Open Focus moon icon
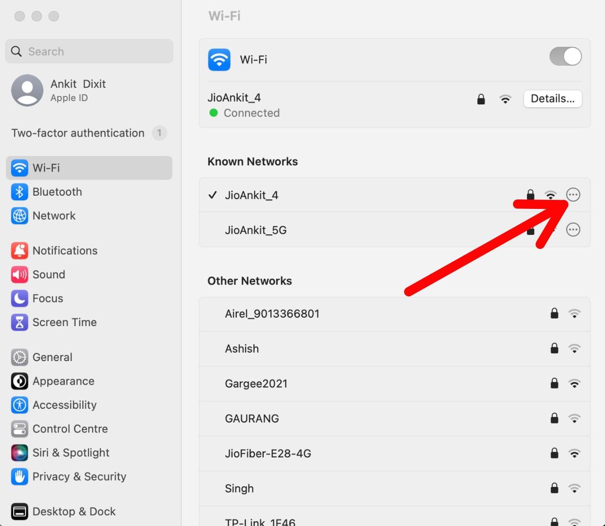 click(x=19, y=298)
